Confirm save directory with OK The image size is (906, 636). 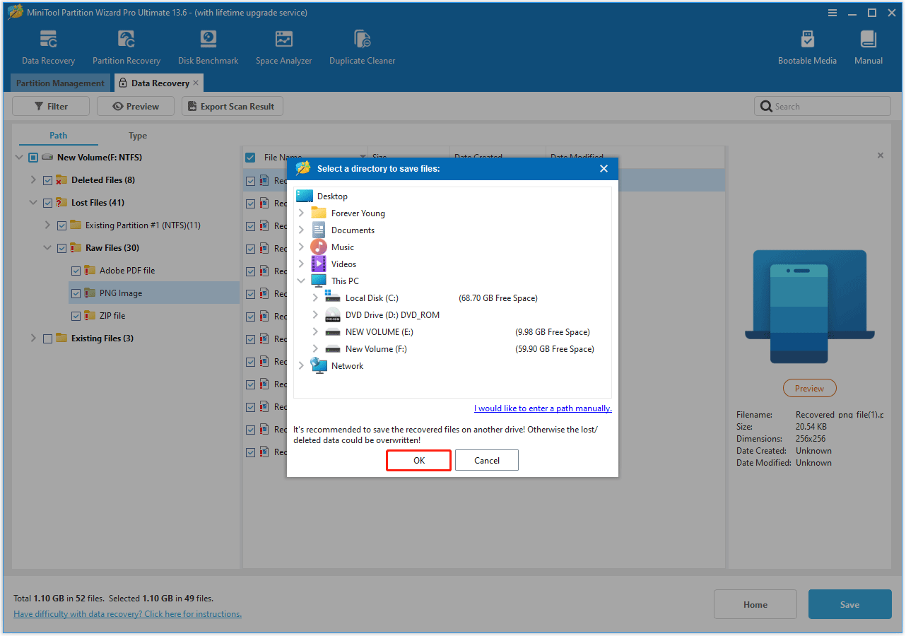418,460
